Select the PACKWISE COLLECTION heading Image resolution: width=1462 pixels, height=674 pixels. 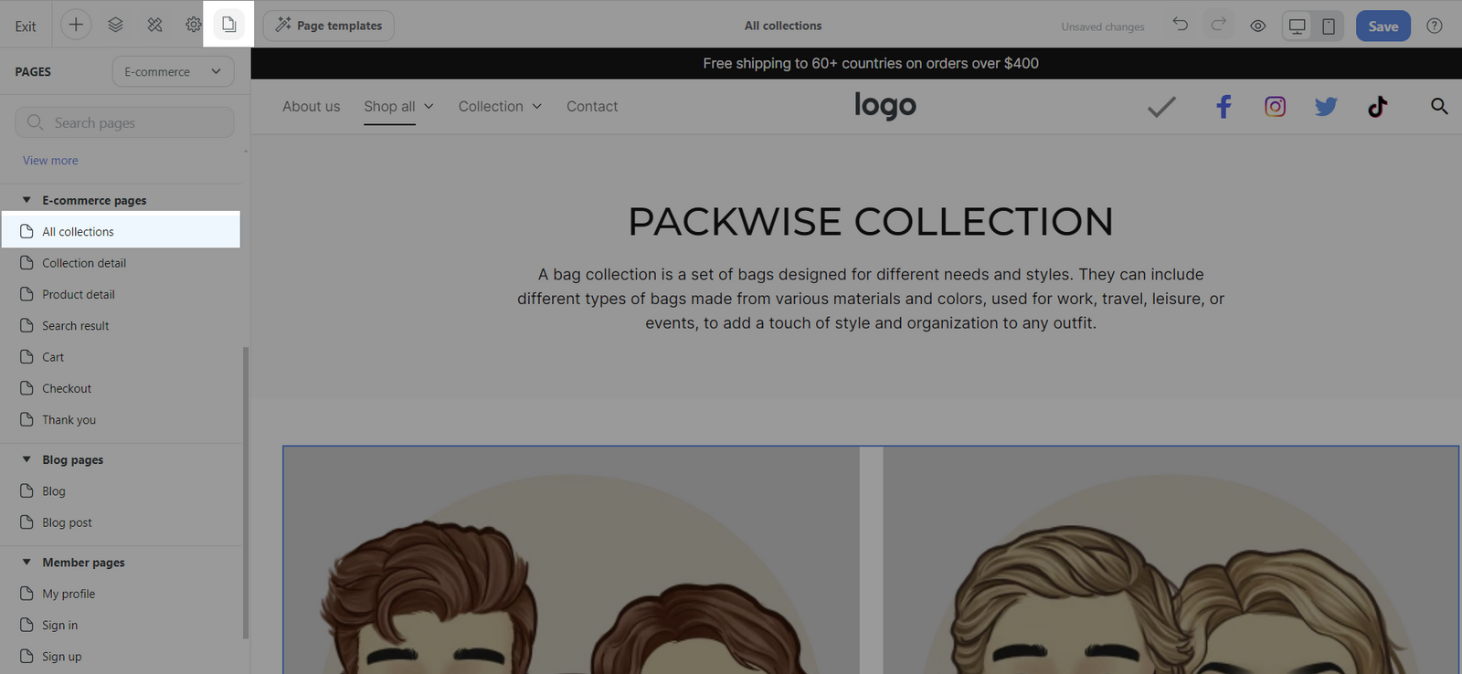point(871,221)
